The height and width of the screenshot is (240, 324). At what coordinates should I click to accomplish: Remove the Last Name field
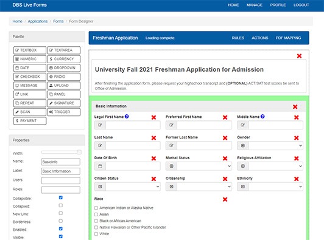click(153, 138)
